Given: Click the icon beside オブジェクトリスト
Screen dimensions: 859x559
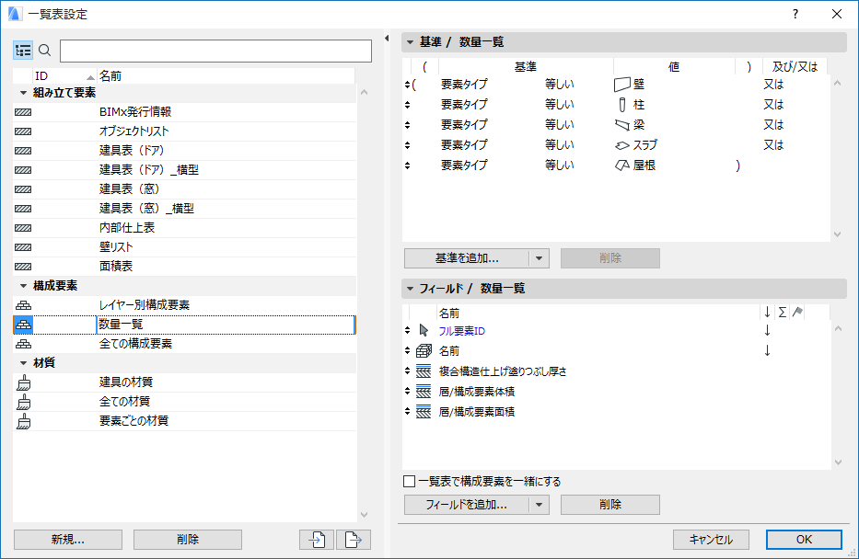Looking at the screenshot, I should [x=23, y=131].
